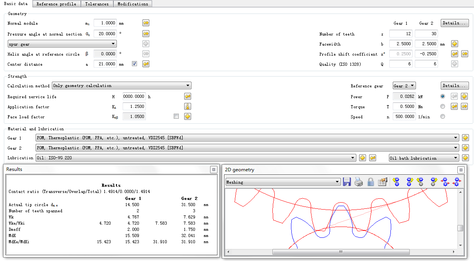This screenshot has height=261, width=474.
Task: Click the Normal module input field
Action: point(105,23)
